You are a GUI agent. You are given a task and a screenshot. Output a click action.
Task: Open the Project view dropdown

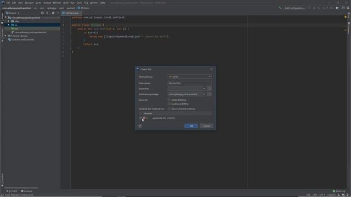point(13,13)
